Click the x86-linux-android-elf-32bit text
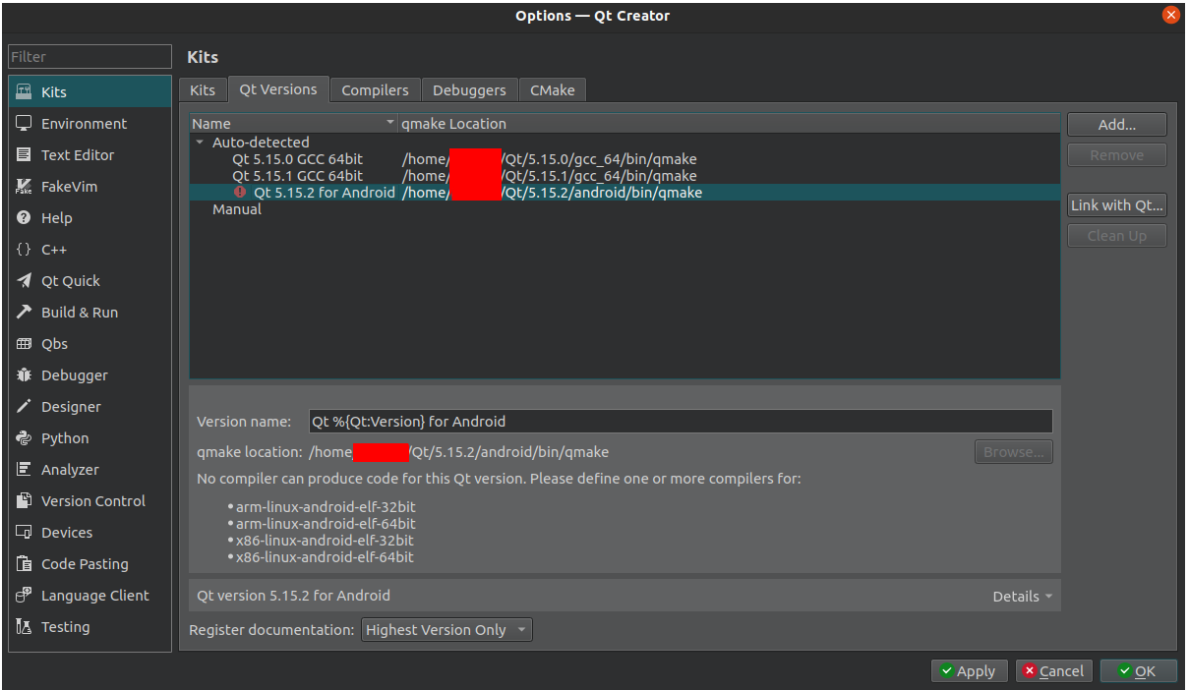This screenshot has height=690, width=1189. pos(325,541)
